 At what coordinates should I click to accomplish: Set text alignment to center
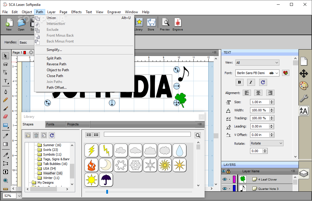pos(258,93)
